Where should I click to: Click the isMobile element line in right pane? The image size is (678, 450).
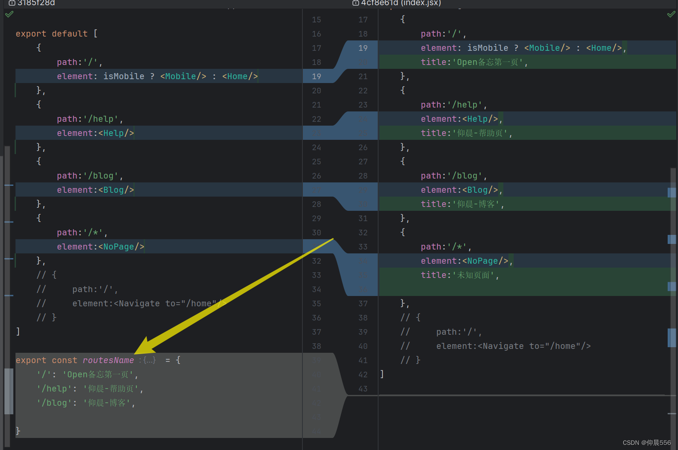tap(524, 48)
